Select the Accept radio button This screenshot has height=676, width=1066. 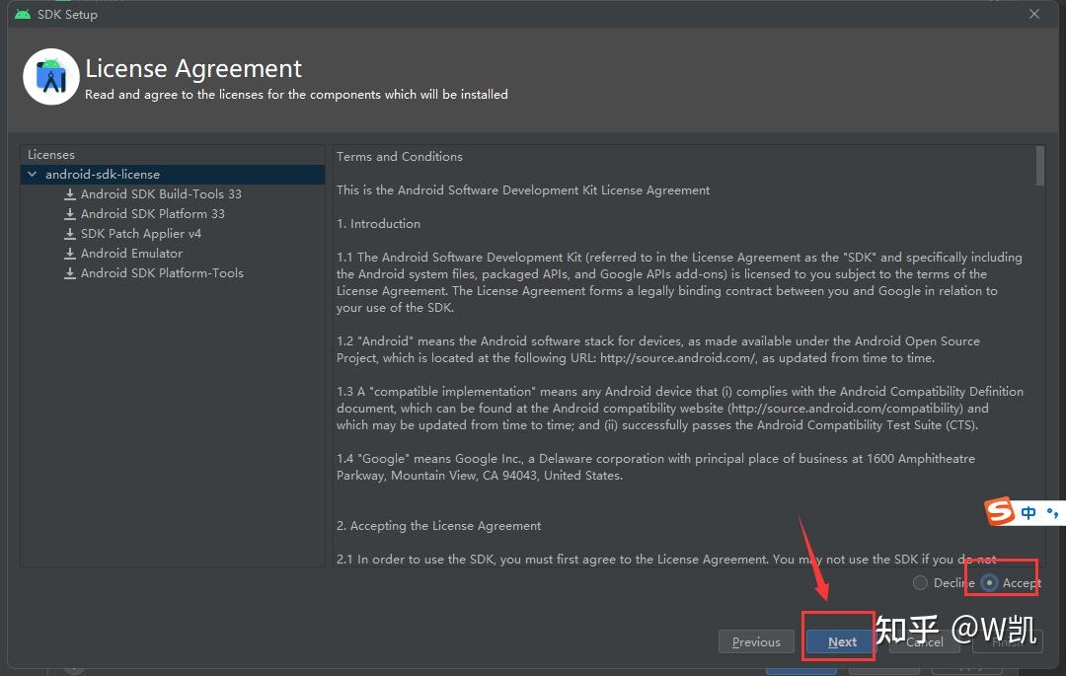coord(990,582)
